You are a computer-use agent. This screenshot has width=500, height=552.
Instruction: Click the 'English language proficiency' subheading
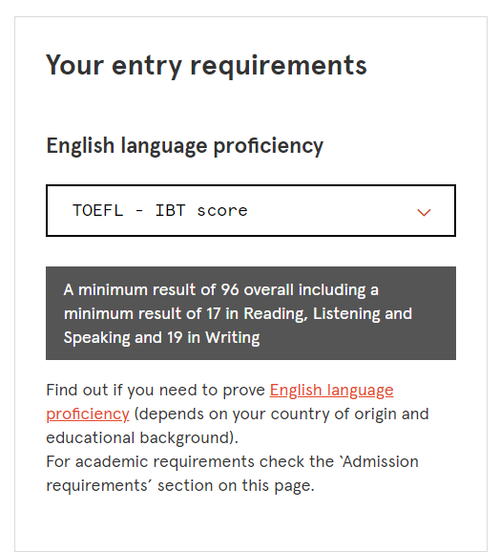(184, 146)
